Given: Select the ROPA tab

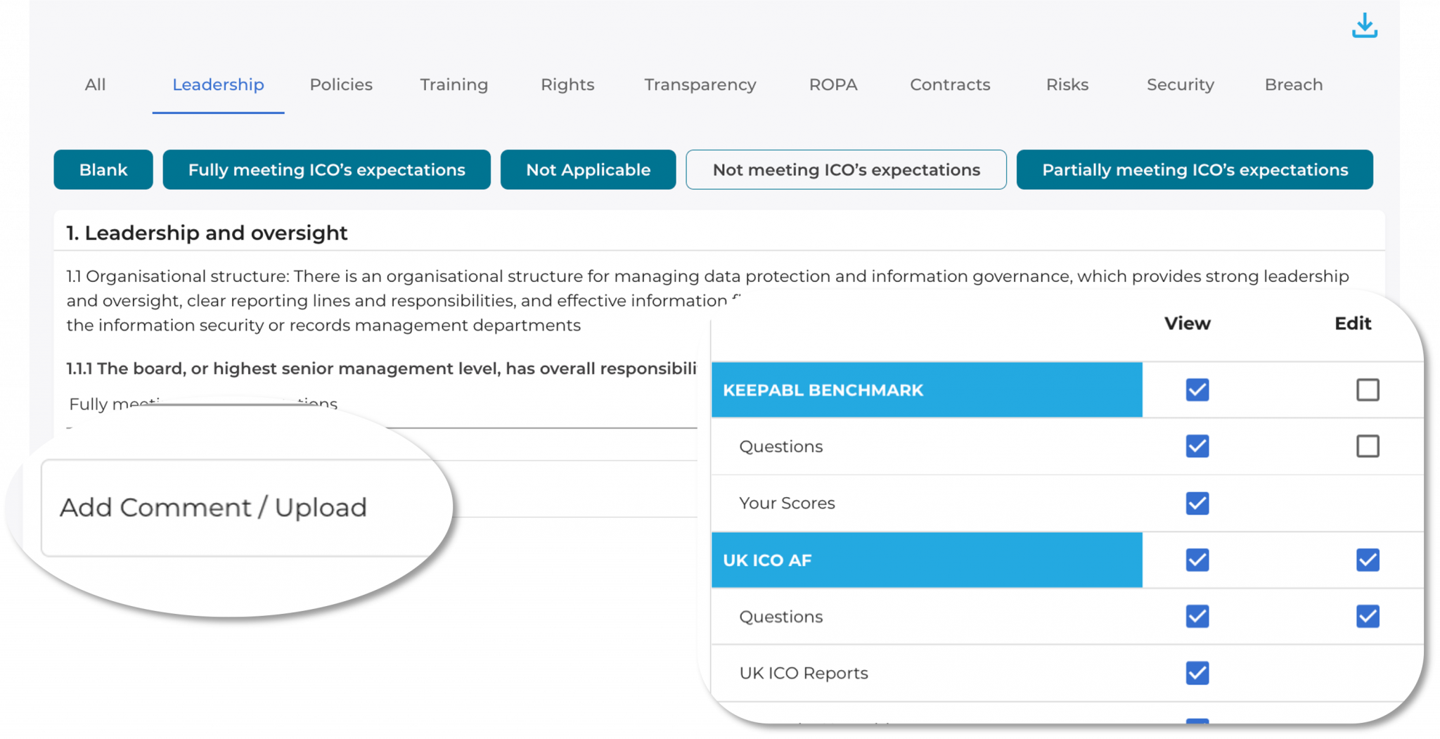Looking at the screenshot, I should 832,84.
